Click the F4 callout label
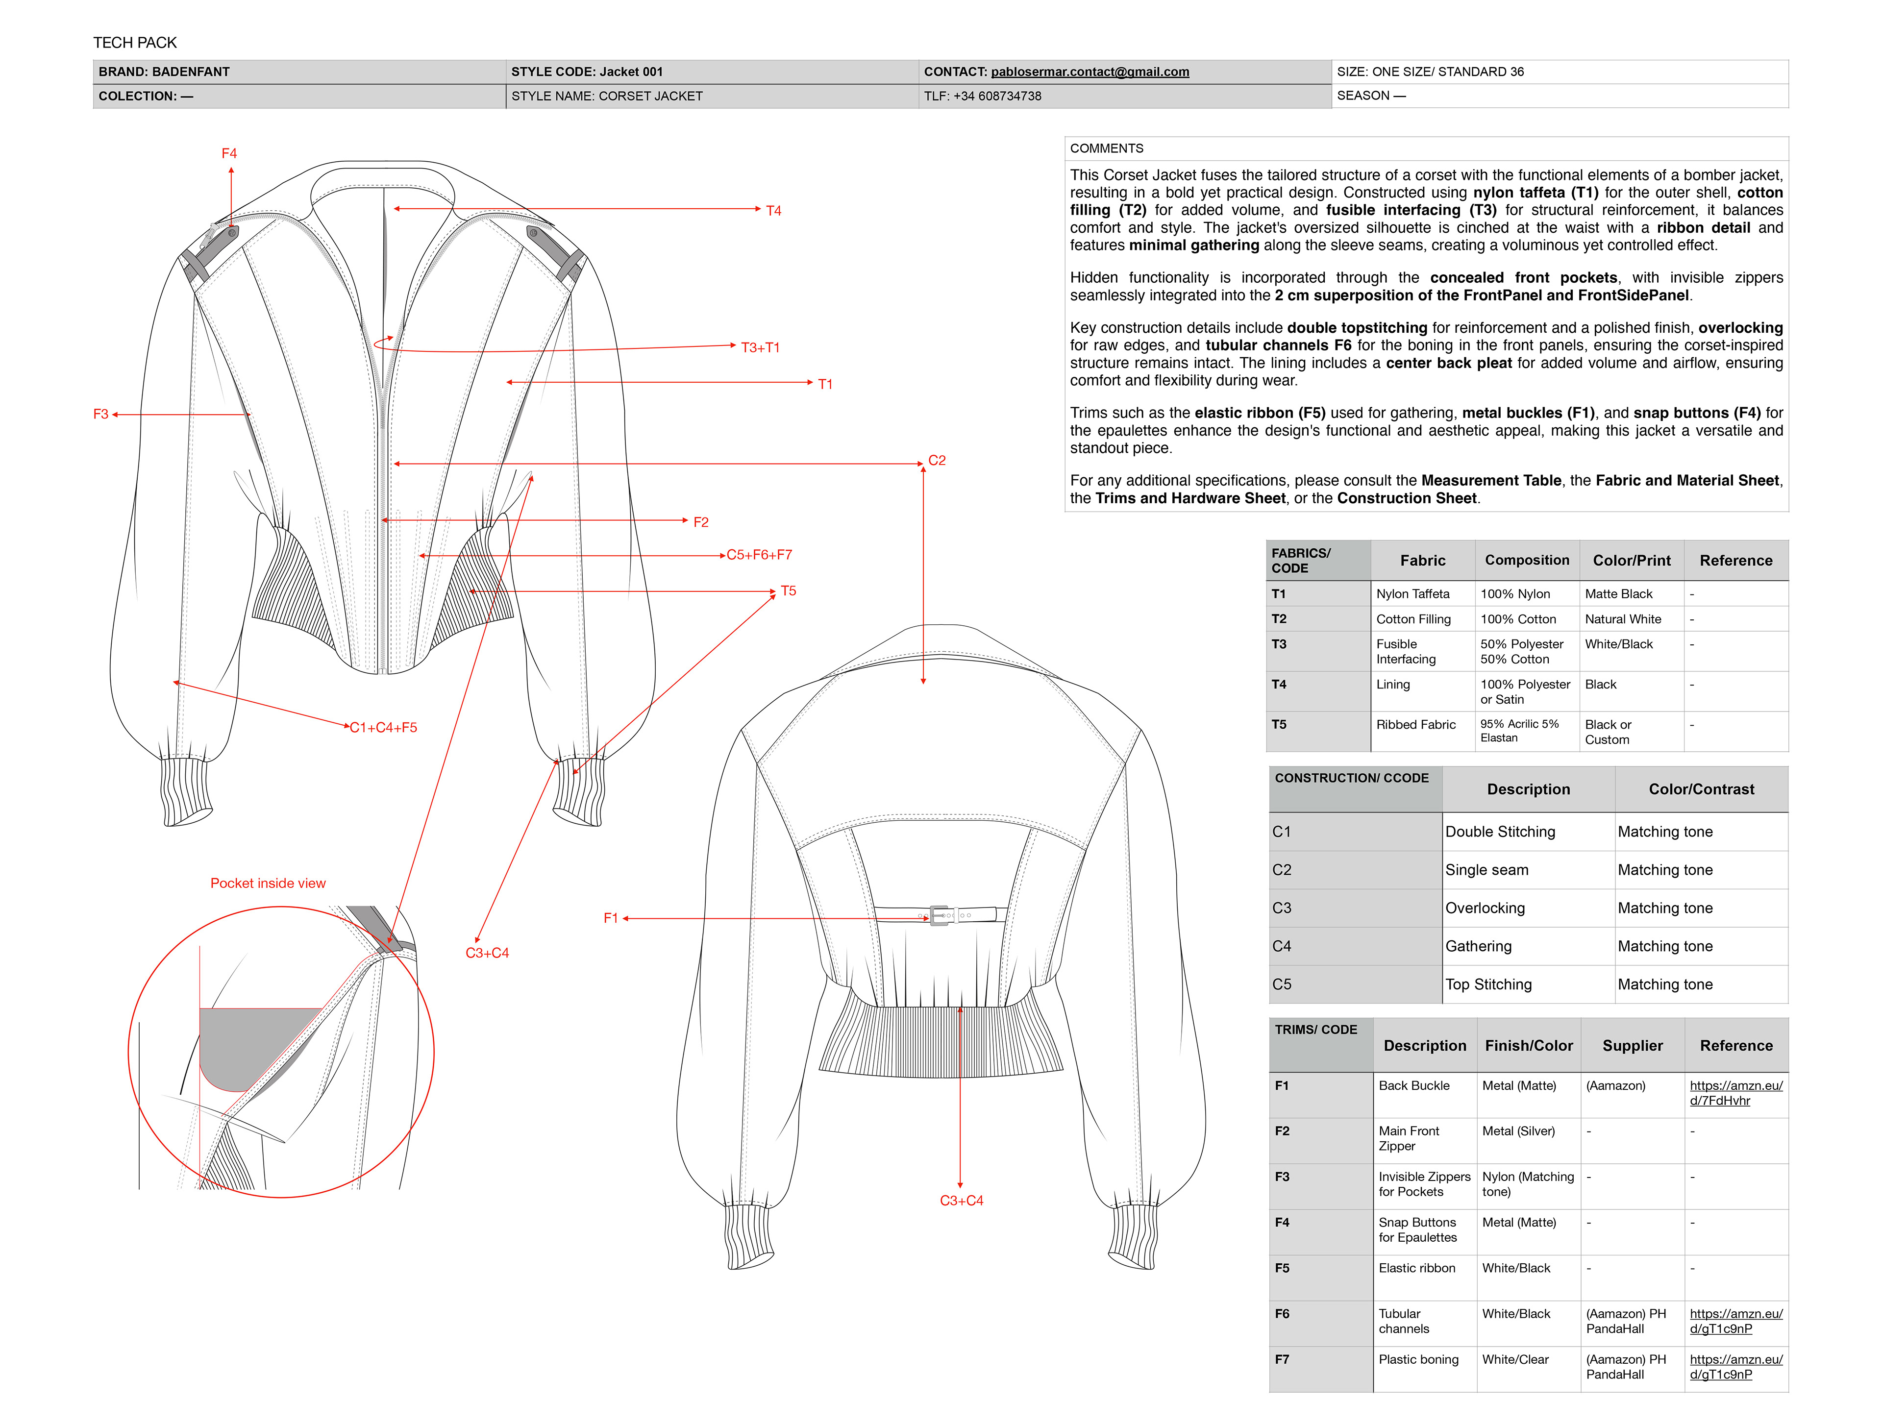This screenshot has height=1425, width=1882. tap(229, 153)
